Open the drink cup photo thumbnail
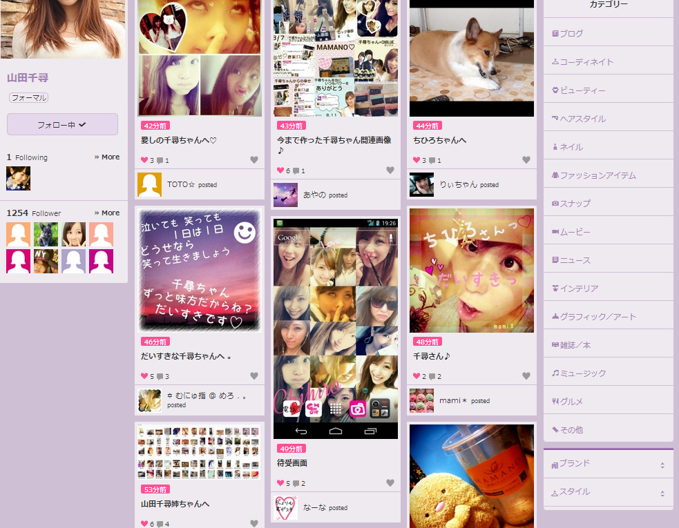The height and width of the screenshot is (528, 679). coord(472,476)
